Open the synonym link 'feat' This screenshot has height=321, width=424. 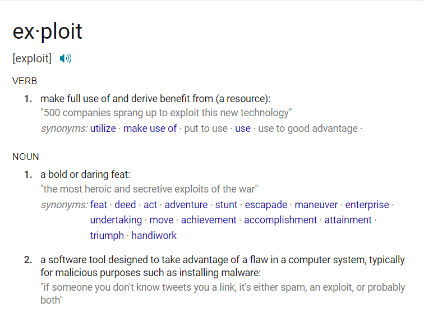coord(99,205)
